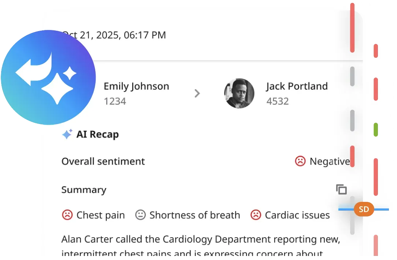Click the Alan Carter summary paragraph
Screen dimensions: 397x260
201,245
